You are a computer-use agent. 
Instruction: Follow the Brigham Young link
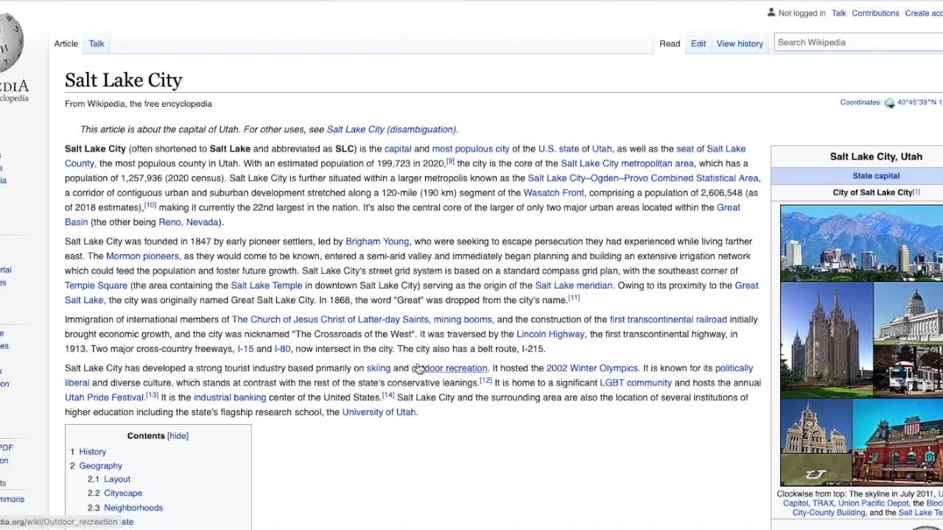pos(377,241)
